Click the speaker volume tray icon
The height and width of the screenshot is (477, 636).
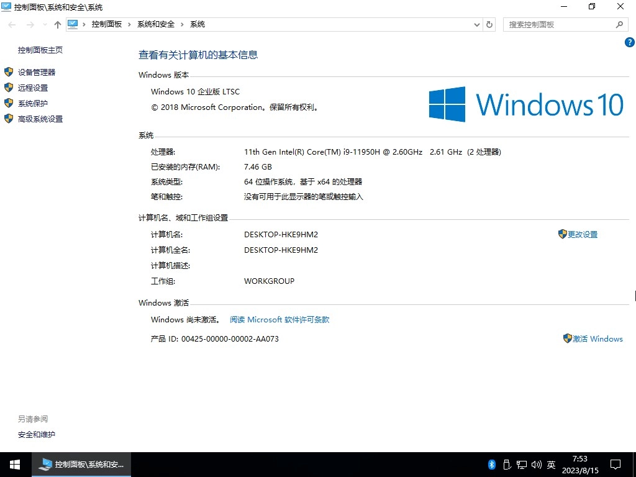click(537, 464)
